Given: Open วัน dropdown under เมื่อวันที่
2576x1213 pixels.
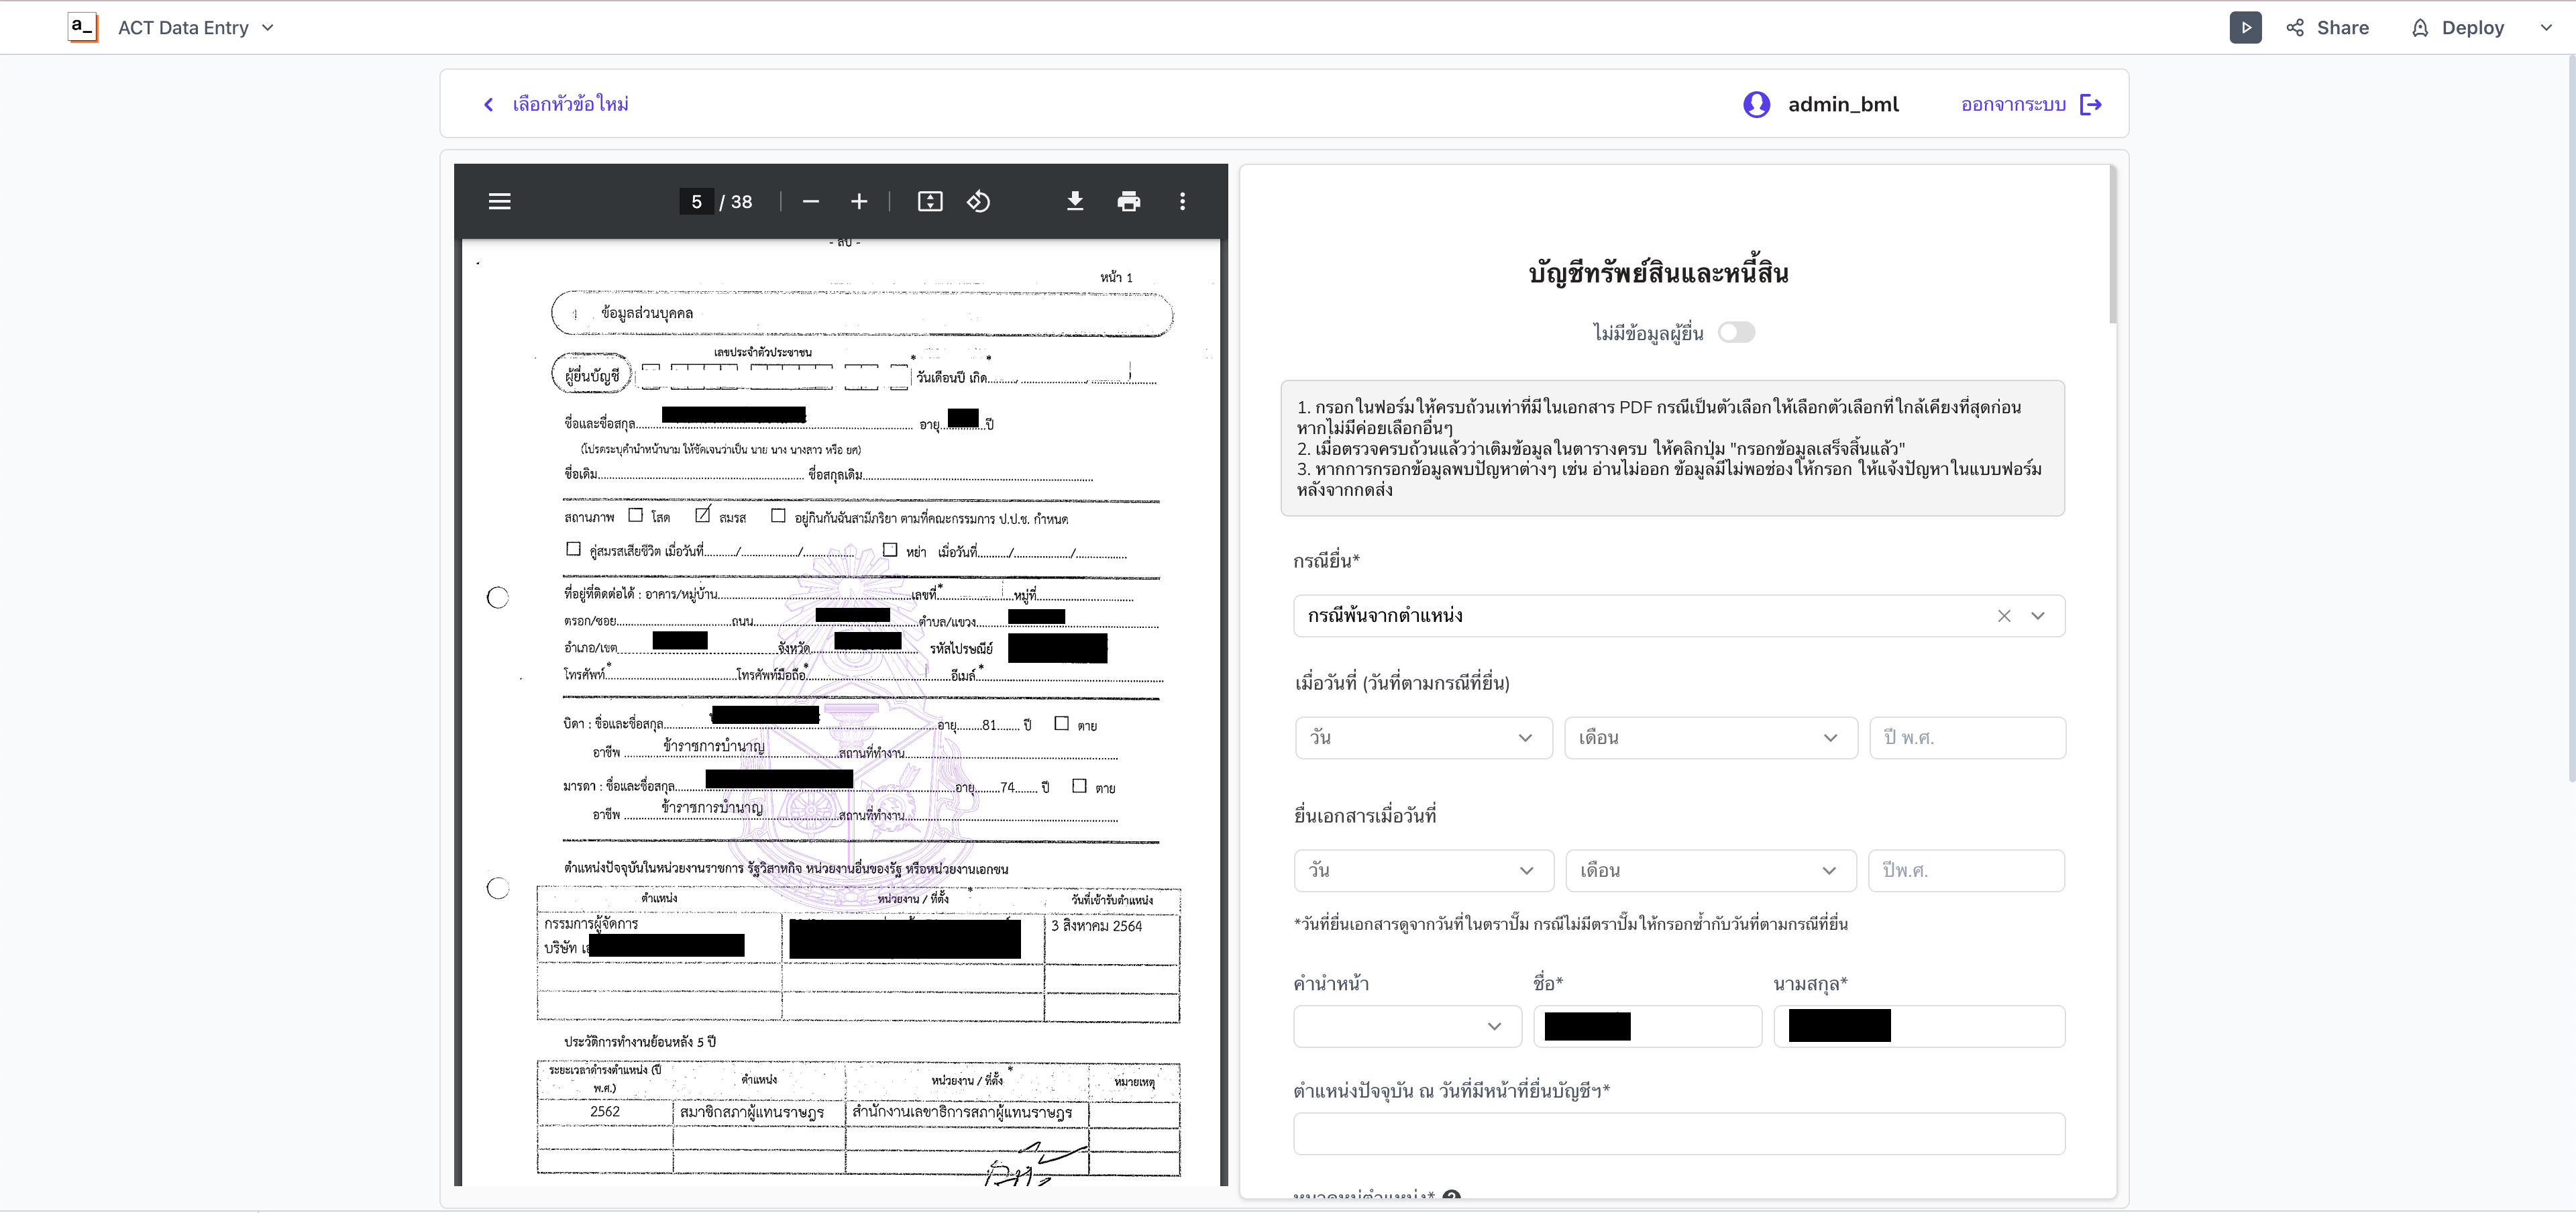Looking at the screenshot, I should tap(1424, 738).
